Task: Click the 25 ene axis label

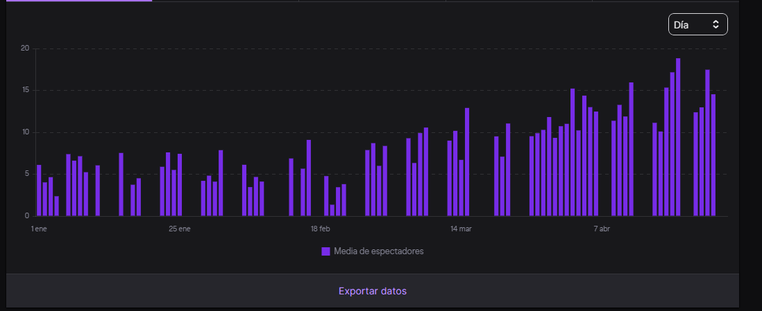Action: click(x=179, y=229)
